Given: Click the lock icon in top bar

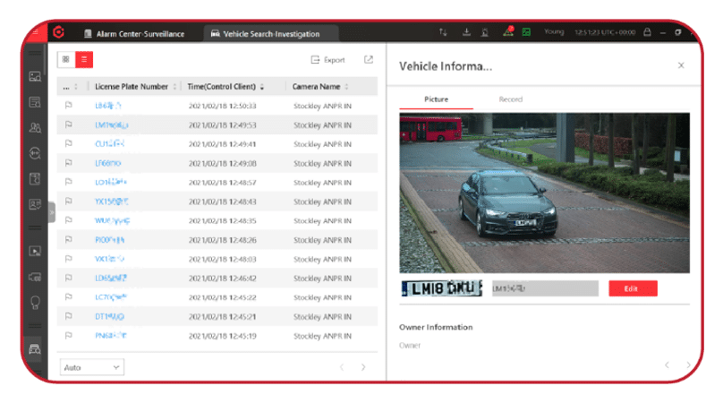Looking at the screenshot, I should 647,32.
